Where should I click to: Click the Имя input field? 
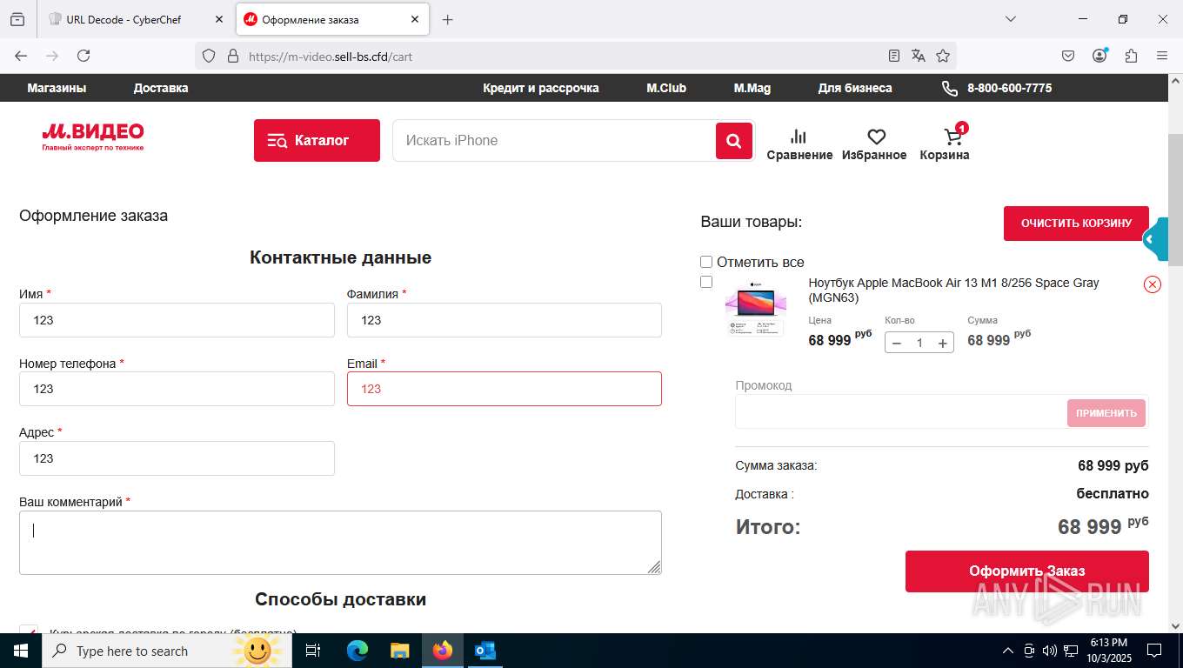tap(177, 320)
